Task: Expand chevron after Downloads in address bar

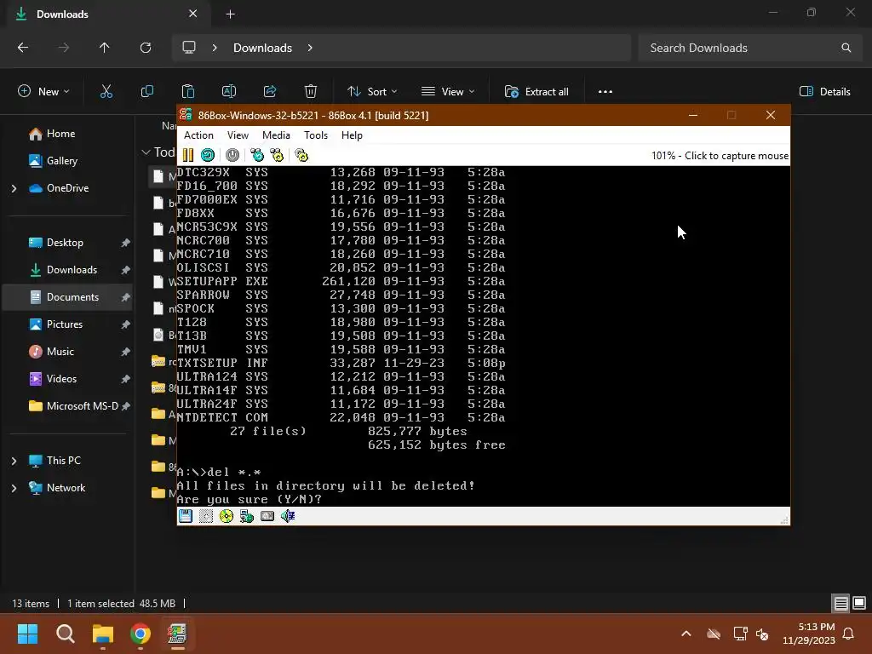Action: pos(310,48)
